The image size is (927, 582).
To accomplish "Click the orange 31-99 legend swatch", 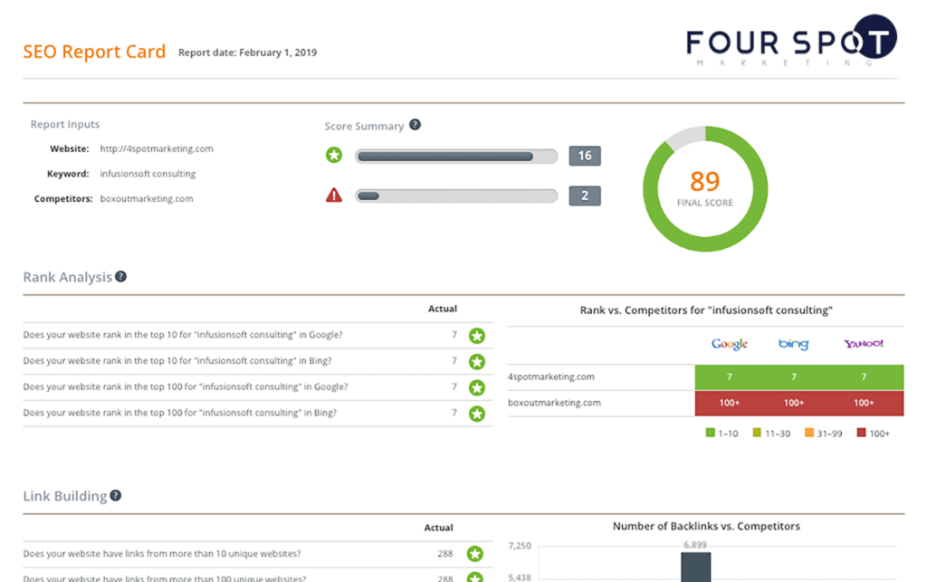I will pyautogui.click(x=809, y=433).
